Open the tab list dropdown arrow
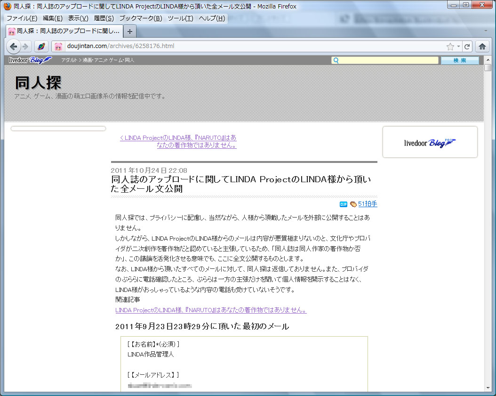The height and width of the screenshot is (396, 496). click(x=486, y=31)
